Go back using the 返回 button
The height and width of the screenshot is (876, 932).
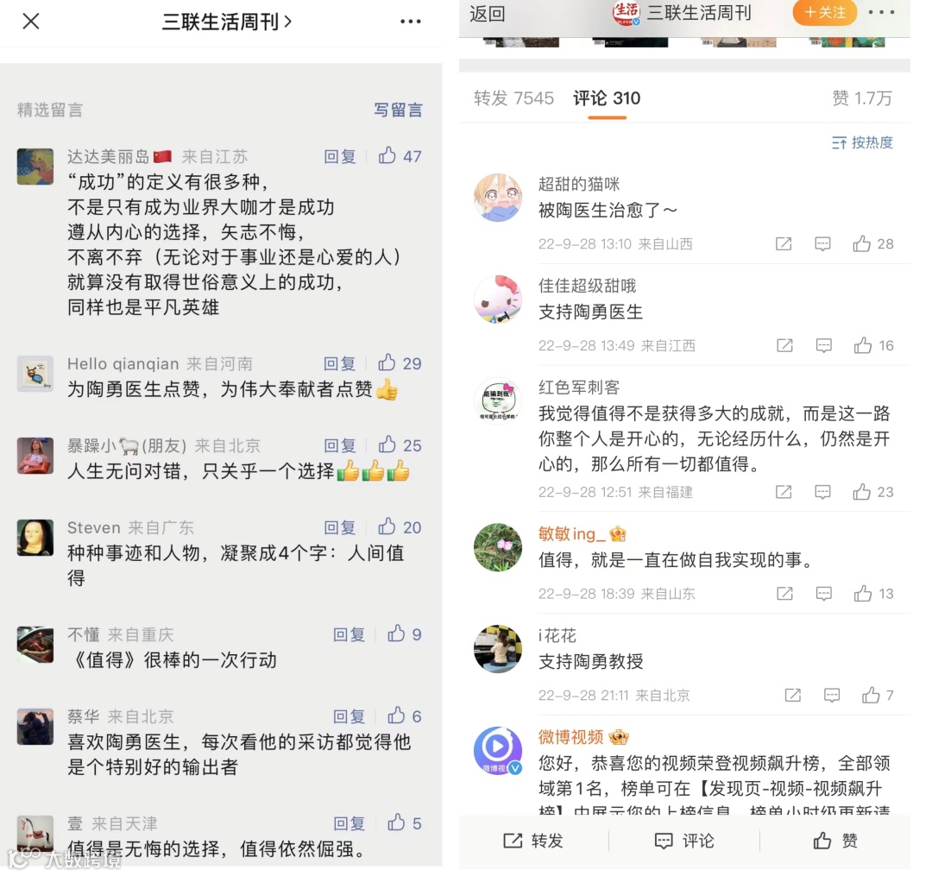point(488,14)
